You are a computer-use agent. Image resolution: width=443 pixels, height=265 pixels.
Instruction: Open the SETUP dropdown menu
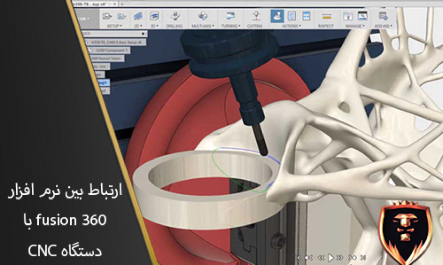coord(114,26)
